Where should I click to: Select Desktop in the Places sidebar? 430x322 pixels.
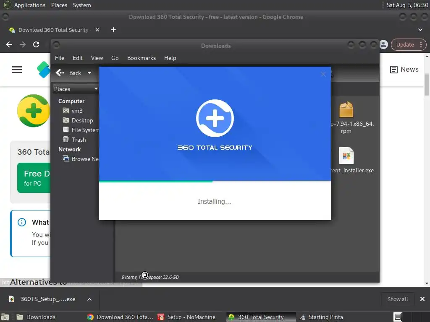(x=82, y=120)
